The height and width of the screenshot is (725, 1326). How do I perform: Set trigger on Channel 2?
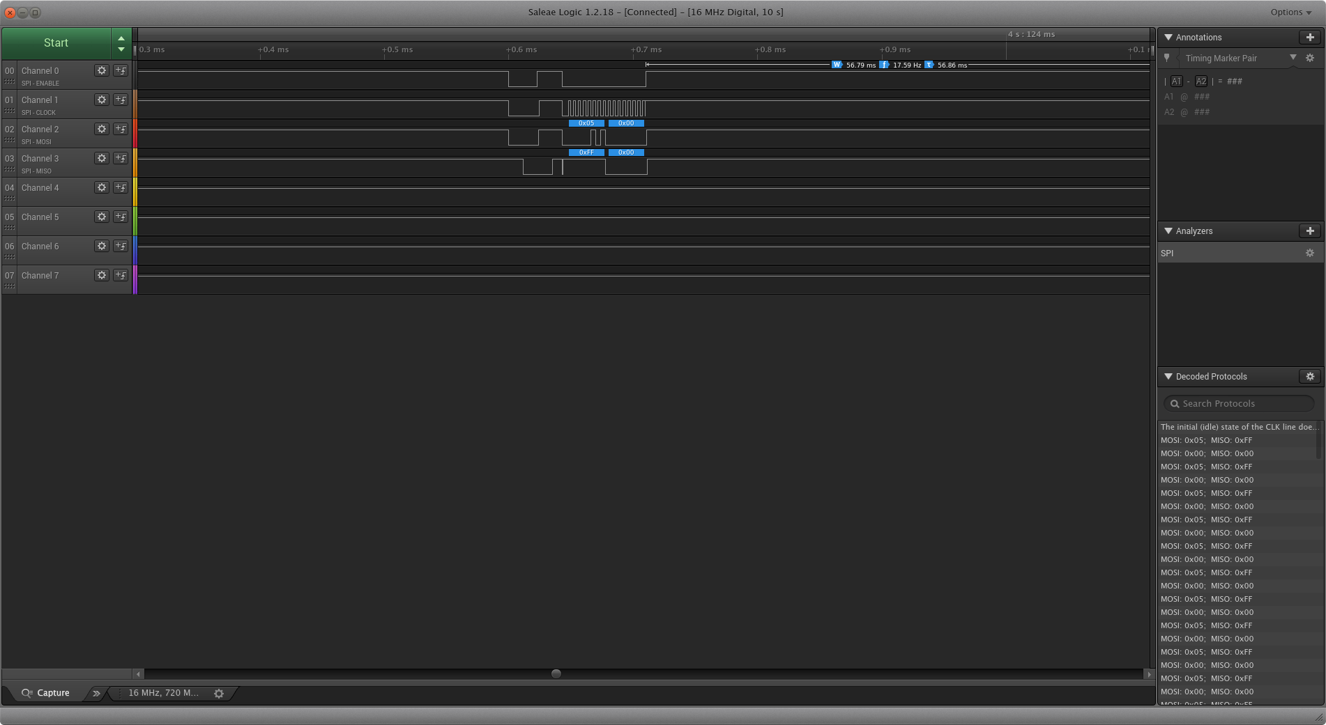click(121, 129)
